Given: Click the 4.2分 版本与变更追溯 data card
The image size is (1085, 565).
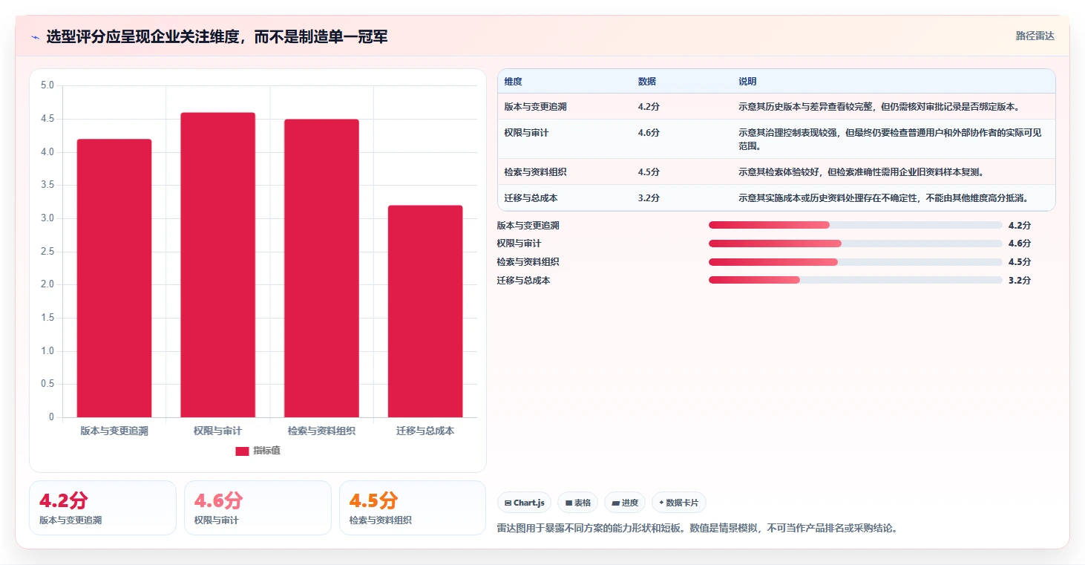Looking at the screenshot, I should coord(102,508).
